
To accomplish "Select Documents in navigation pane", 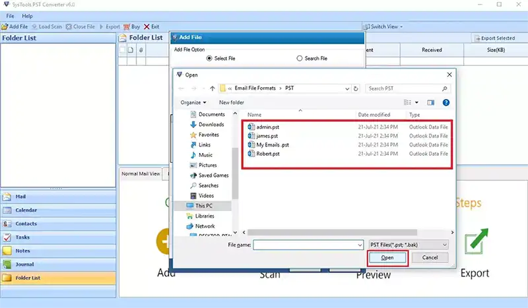I will 207,115.
